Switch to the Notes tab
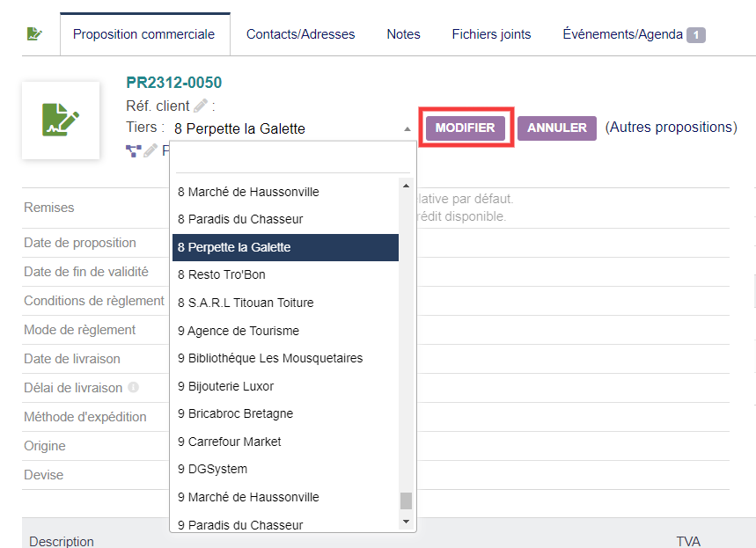Image resolution: width=756 pixels, height=548 pixels. [404, 34]
